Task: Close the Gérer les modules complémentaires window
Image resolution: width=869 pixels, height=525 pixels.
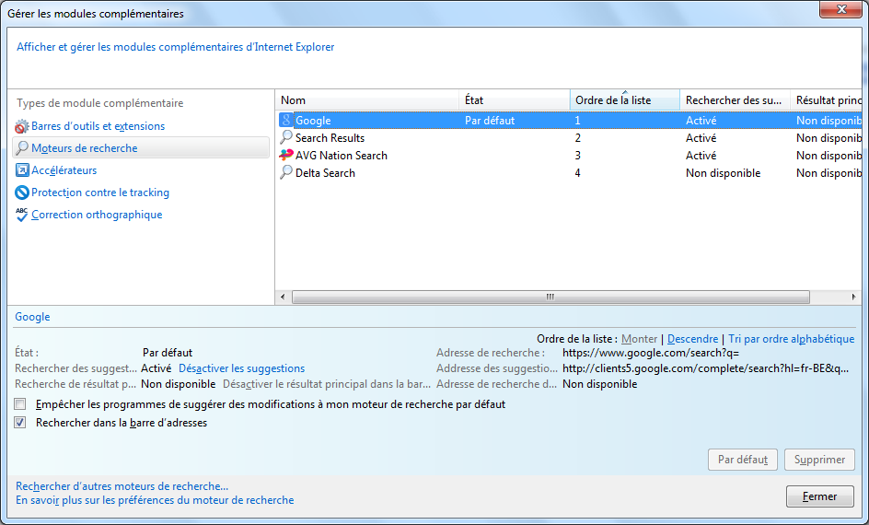Action: point(840,9)
